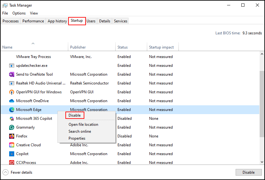Sort by the Publisher column header

click(92, 47)
